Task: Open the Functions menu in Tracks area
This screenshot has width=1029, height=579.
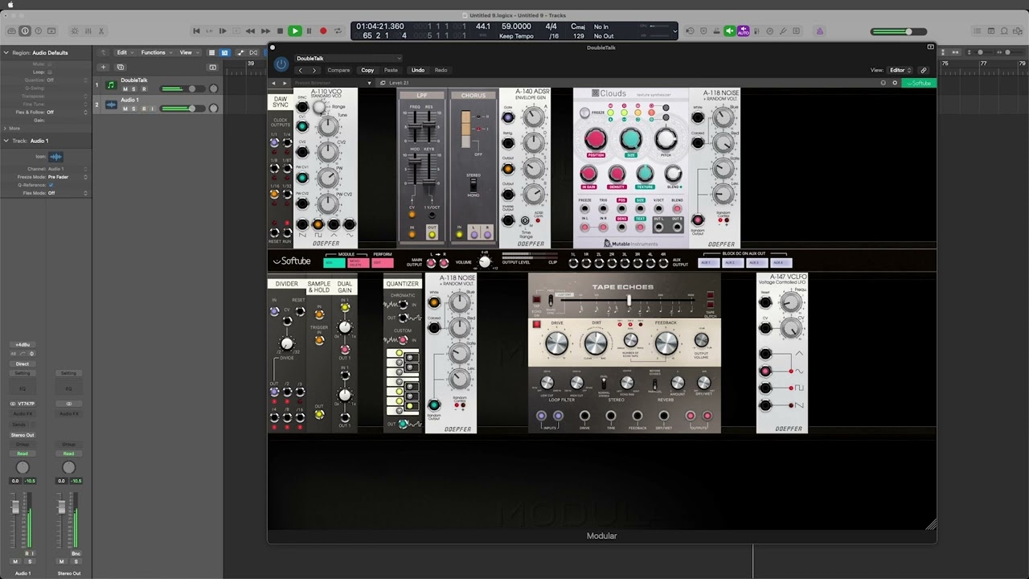Action: [x=155, y=52]
